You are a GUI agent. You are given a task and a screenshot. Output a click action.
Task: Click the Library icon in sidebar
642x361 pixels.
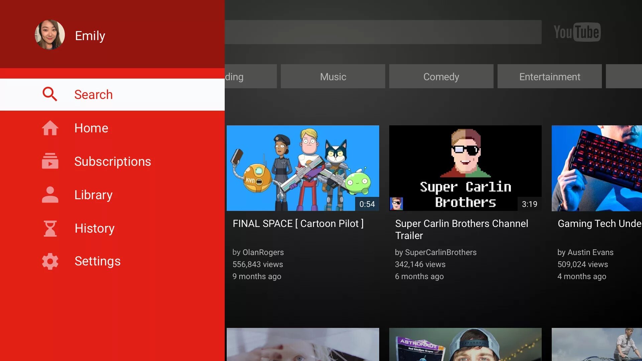(50, 195)
